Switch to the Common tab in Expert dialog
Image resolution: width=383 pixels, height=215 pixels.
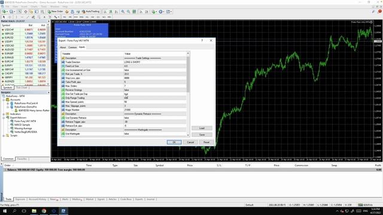[72, 47]
